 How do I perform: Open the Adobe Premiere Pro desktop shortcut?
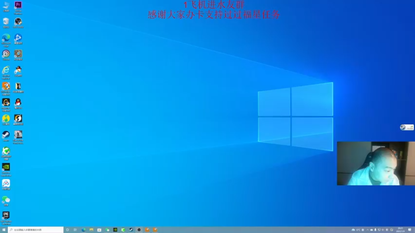[18, 7]
